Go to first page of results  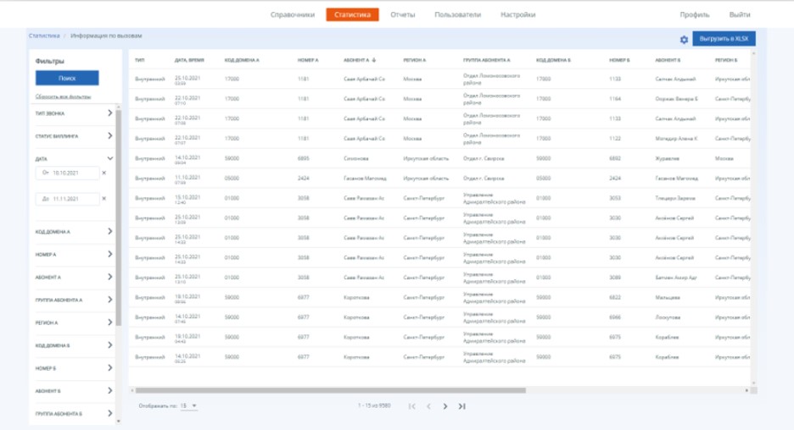[x=411, y=406]
